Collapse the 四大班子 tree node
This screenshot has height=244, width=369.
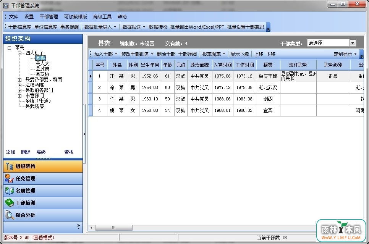pos(20,53)
